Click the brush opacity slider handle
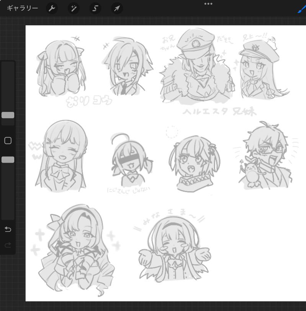 pos(8,160)
